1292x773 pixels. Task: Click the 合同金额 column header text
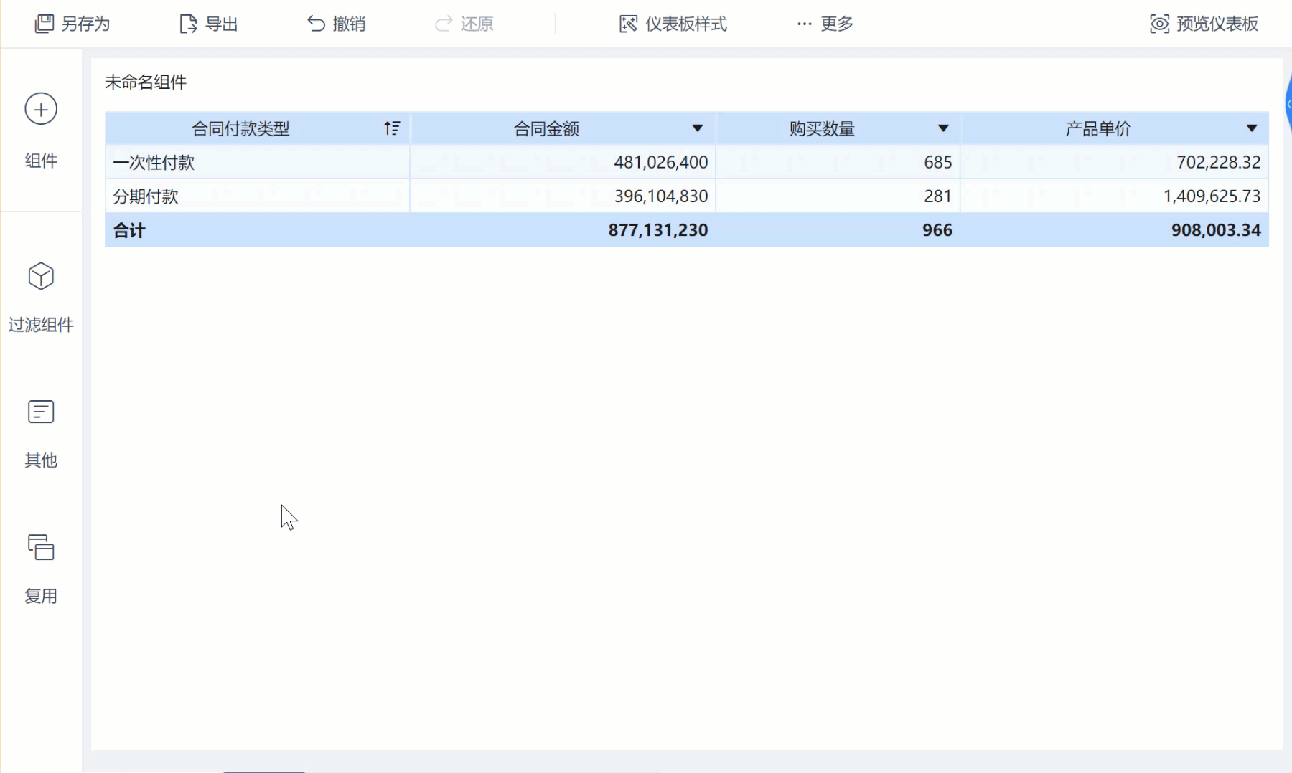coord(546,128)
